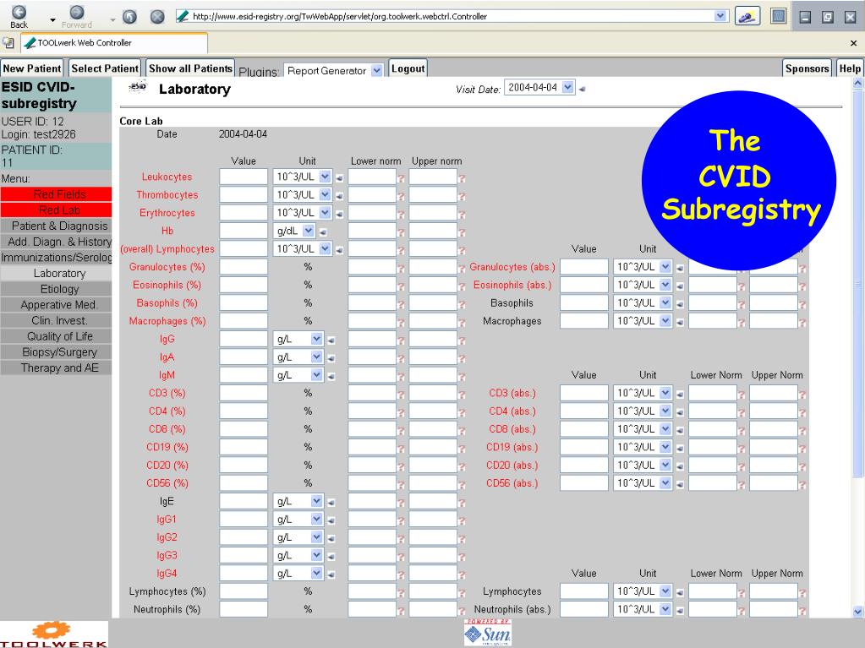Click the help question mark beside Leukocytes lower norm

402,178
